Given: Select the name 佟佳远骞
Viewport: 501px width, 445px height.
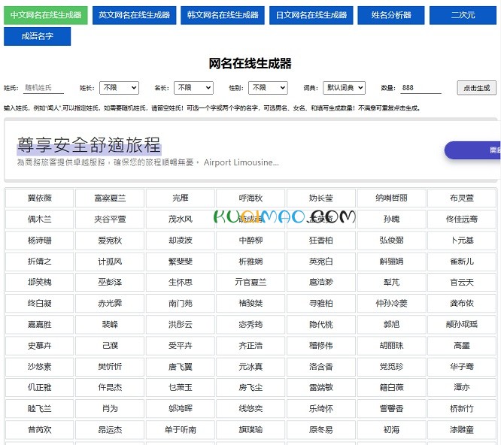Looking at the screenshot, I should (462, 219).
